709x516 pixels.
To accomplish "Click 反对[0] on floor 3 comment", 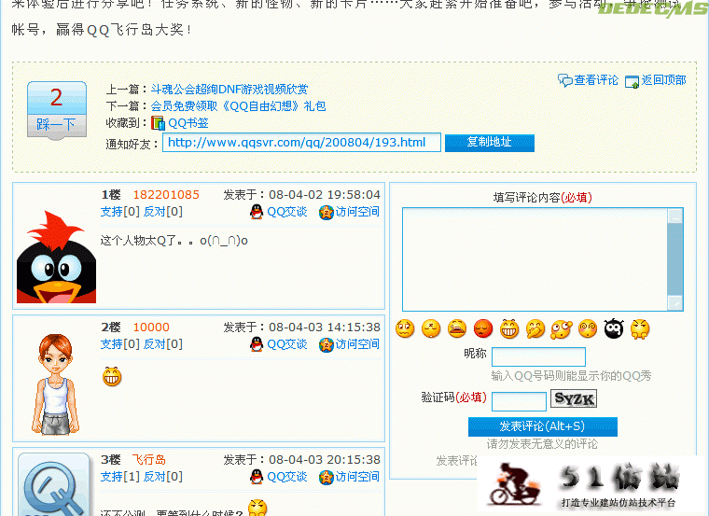I will [x=162, y=477].
